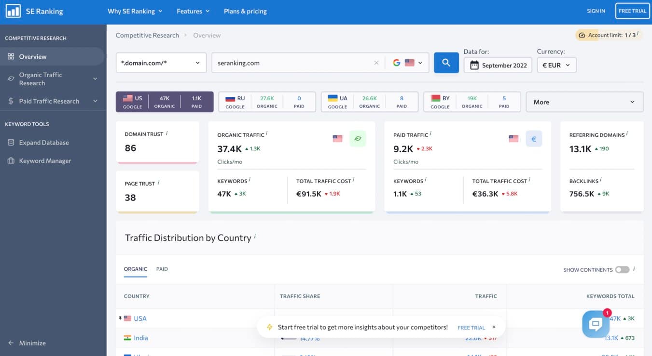Screen dimensions: 652x356
Task: Click the FREE TRIAL button
Action: [632, 11]
